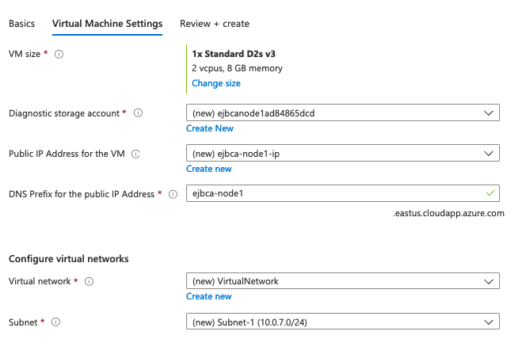The width and height of the screenshot is (526, 358).
Task: Click Create New under Diagnostic storage account
Action: point(209,128)
